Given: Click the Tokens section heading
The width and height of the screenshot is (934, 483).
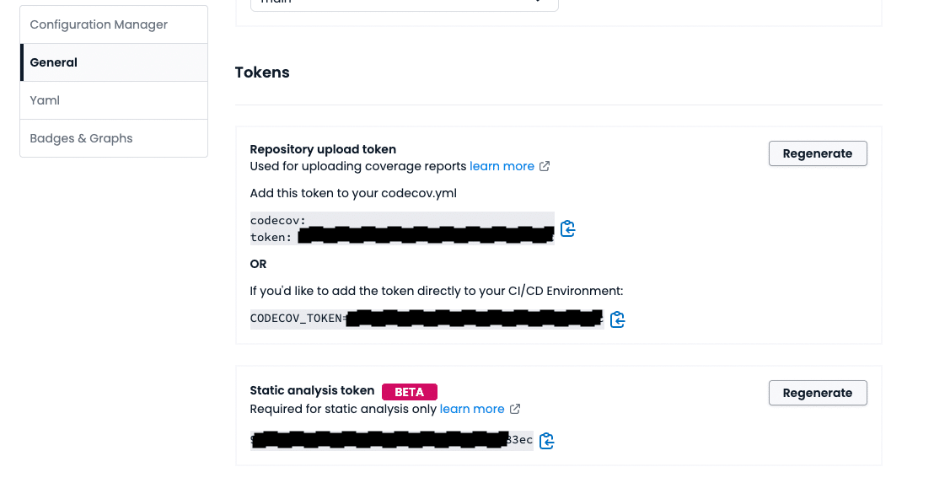Looking at the screenshot, I should click(262, 72).
